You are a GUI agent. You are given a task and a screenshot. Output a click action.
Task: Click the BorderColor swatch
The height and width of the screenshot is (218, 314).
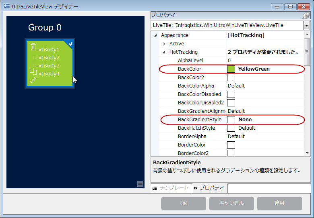231,145
